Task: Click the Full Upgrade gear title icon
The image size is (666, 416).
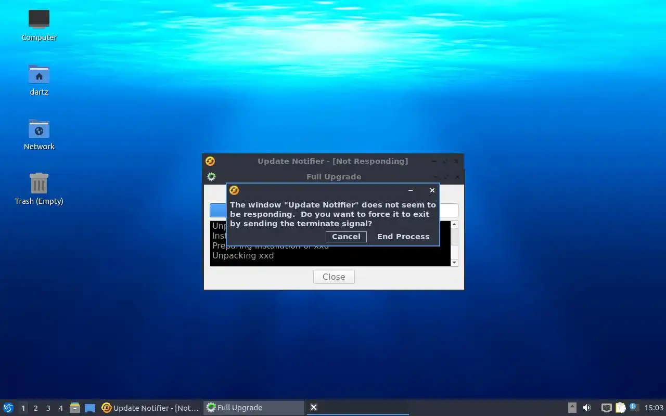Action: tap(211, 176)
